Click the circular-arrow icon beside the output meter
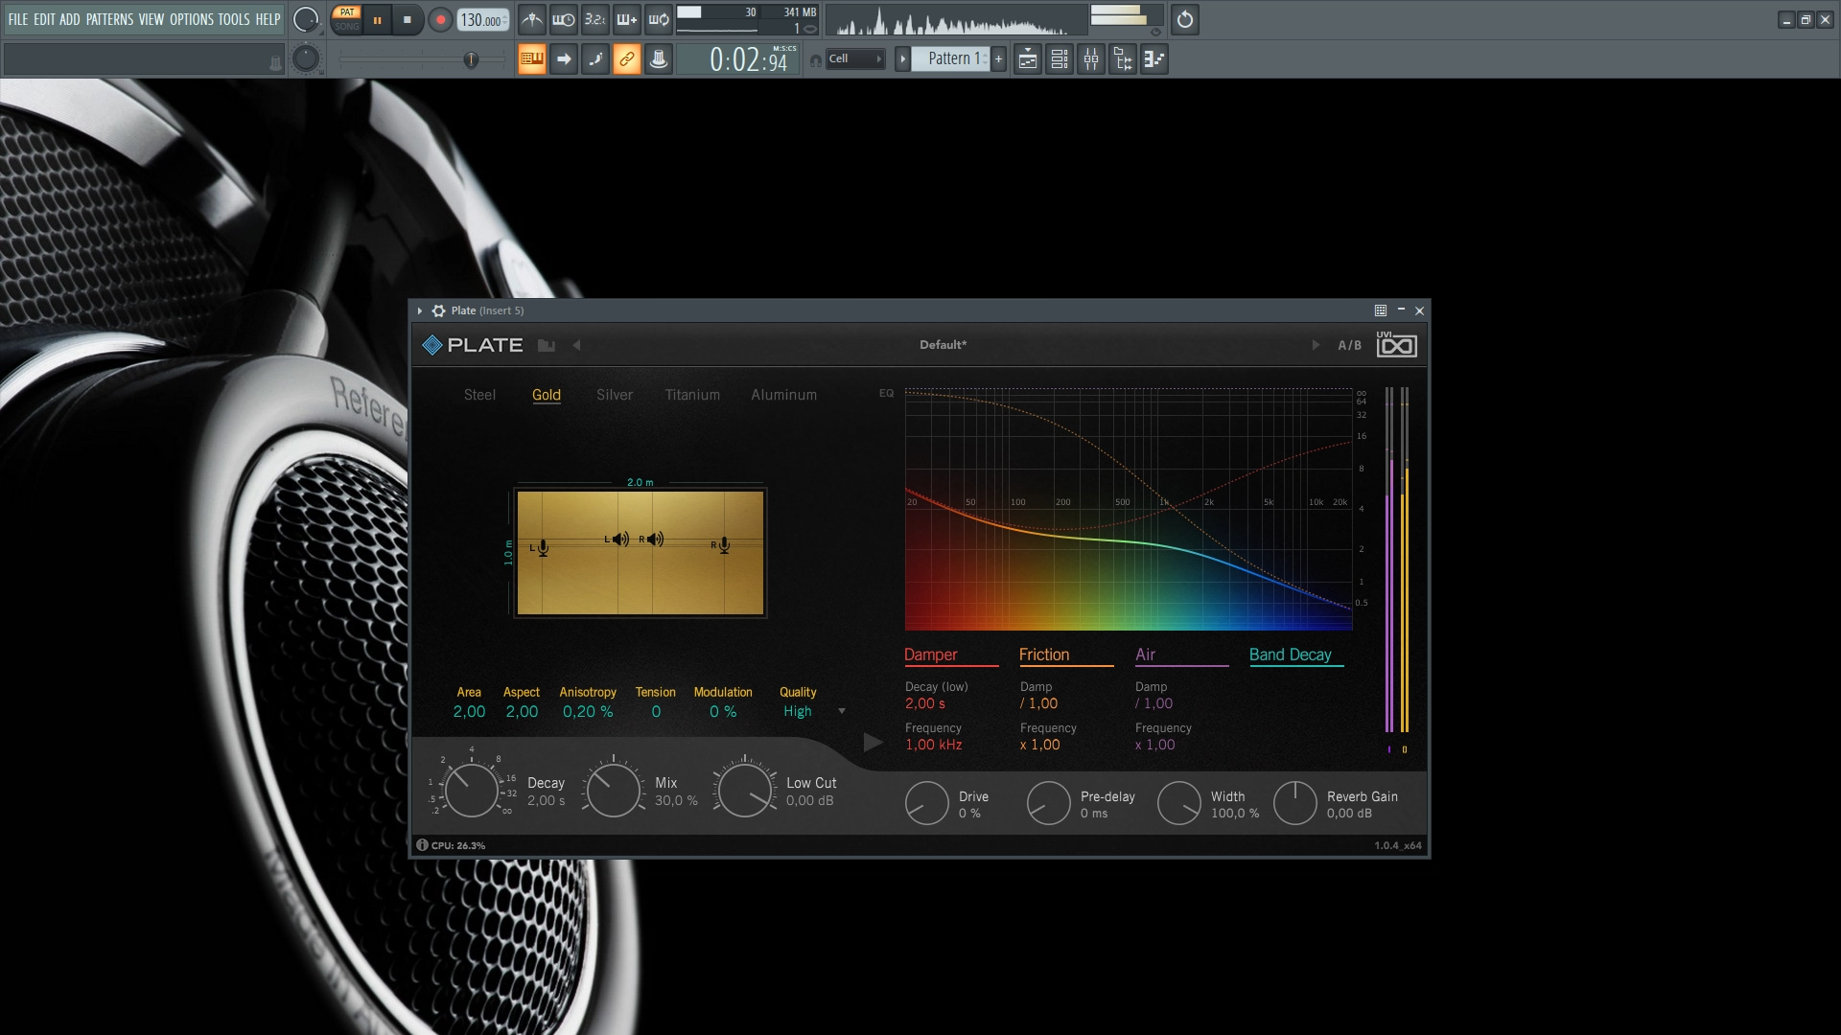 pyautogui.click(x=1185, y=20)
